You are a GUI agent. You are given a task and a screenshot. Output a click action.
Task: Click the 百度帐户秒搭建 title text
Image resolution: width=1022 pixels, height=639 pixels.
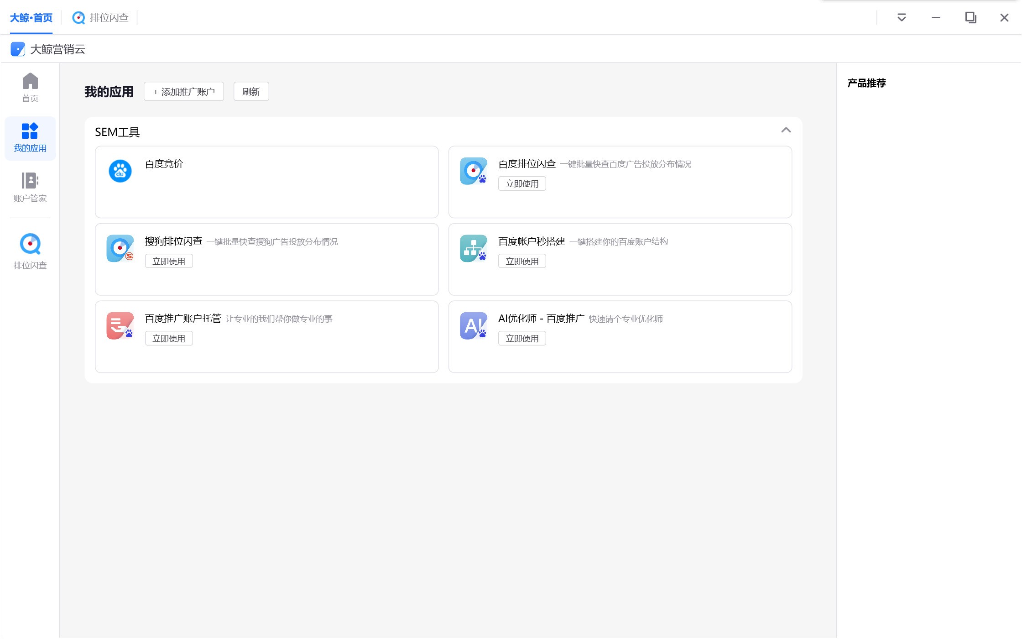click(532, 241)
